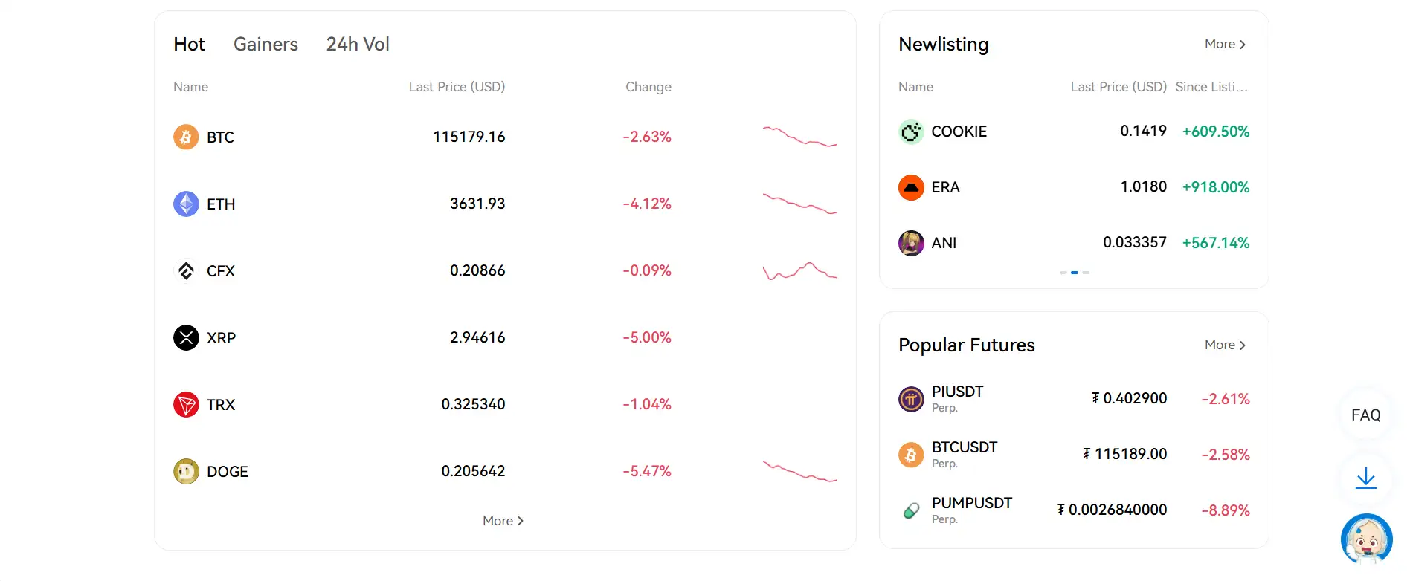Select the first Newlisting carousel page dot
The width and height of the screenshot is (1410, 581).
tap(1063, 273)
